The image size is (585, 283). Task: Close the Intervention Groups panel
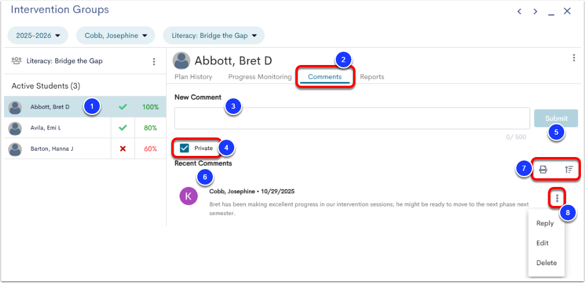[x=567, y=11]
